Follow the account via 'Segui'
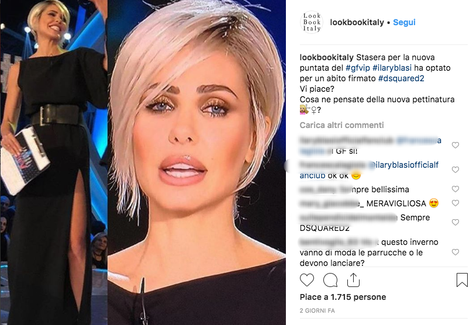473x325 pixels. [x=404, y=22]
